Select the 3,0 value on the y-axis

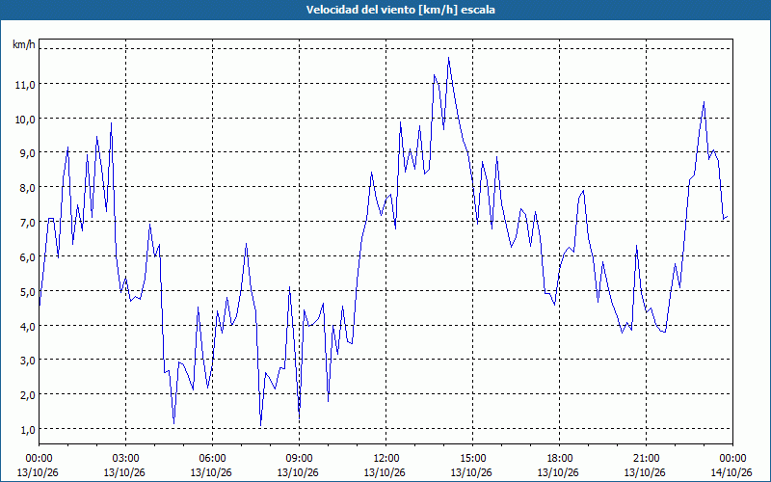coord(27,360)
